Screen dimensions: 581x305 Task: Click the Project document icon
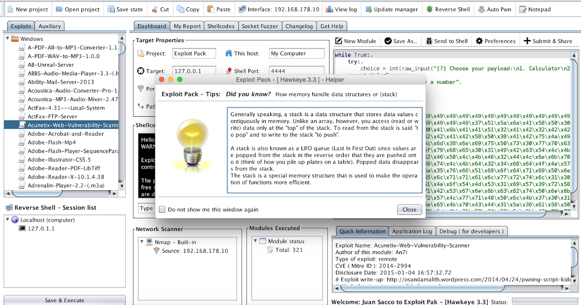(x=141, y=53)
